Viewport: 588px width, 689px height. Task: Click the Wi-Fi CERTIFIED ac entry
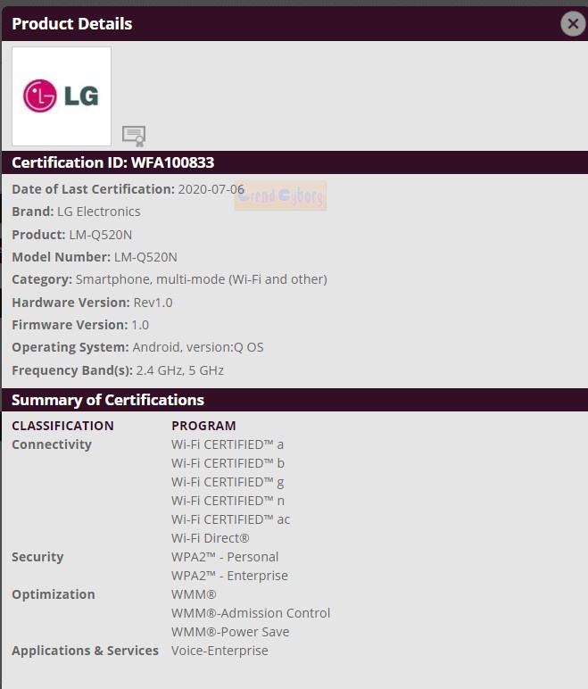231,519
